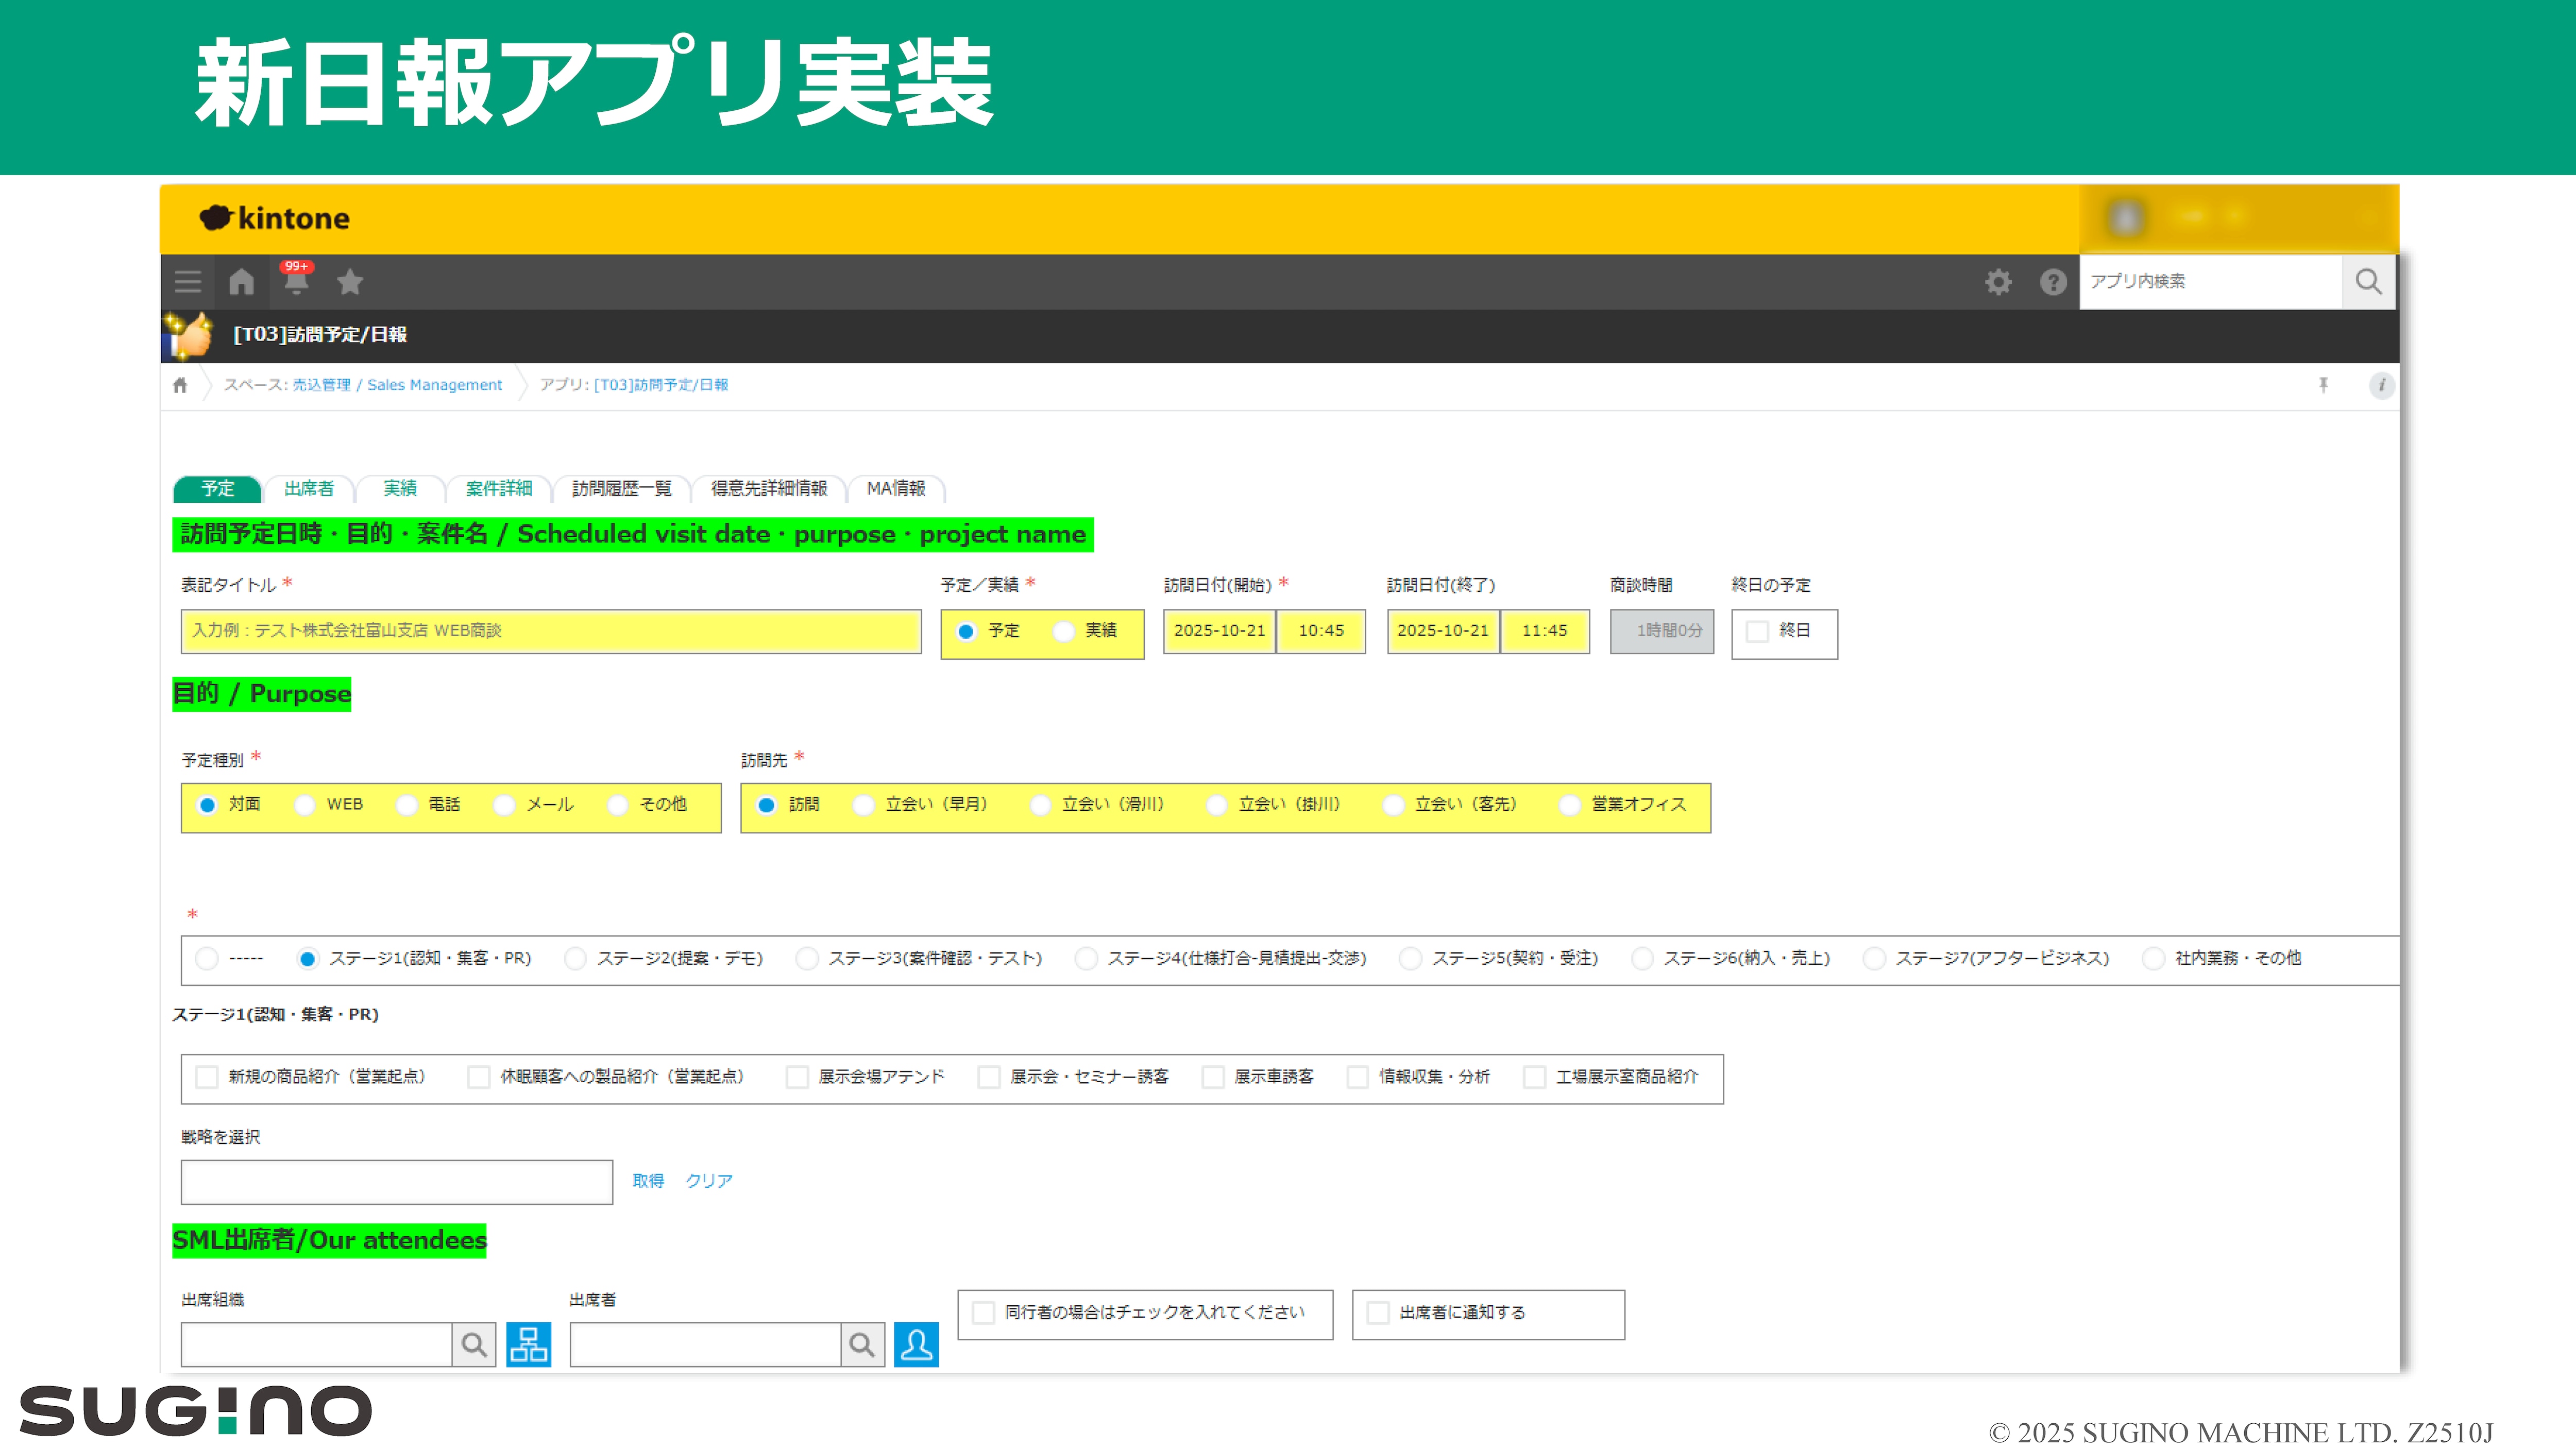Check 展示会場アテンド checkbox
Viewport: 2576px width, 1449px height.
797,1077
